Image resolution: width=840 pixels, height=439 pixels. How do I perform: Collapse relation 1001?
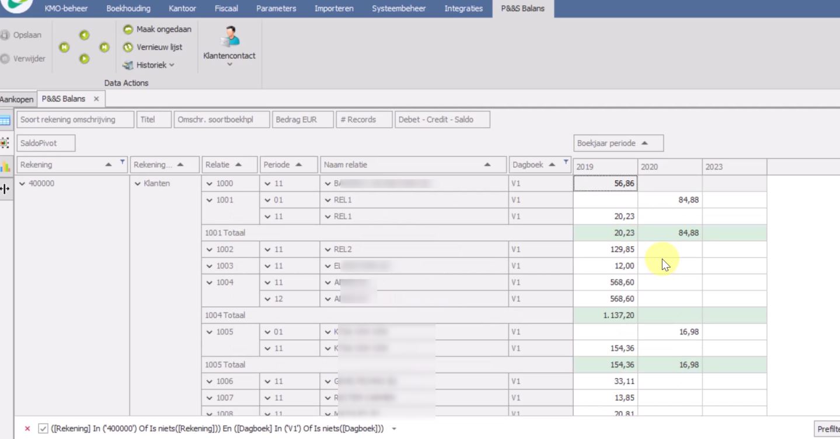pos(210,200)
